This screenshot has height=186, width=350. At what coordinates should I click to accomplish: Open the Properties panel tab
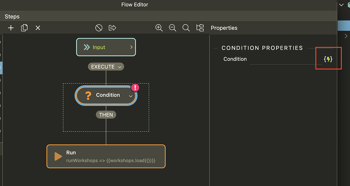[x=224, y=28]
